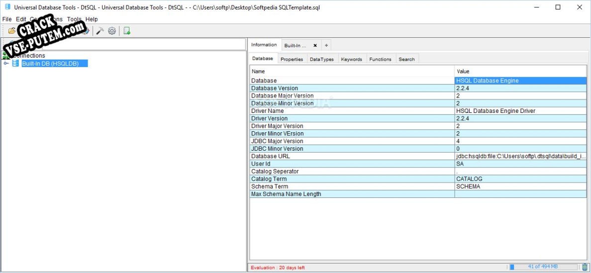The width and height of the screenshot is (591, 273).
Task: Minimize the DtSQL window
Action: (536, 7)
